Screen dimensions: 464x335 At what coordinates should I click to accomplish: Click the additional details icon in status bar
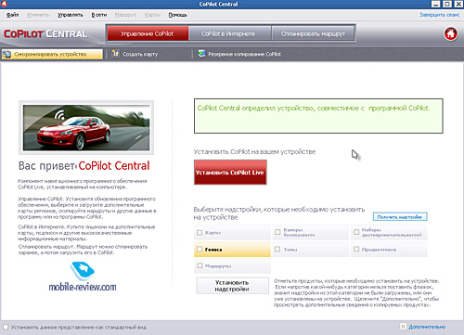point(403,327)
